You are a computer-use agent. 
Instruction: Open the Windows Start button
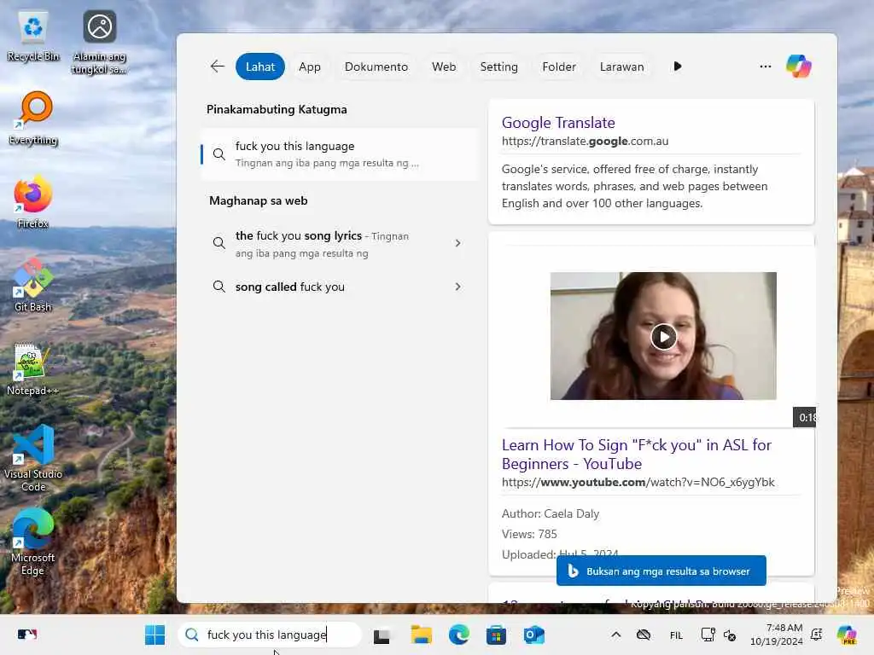[x=154, y=635]
